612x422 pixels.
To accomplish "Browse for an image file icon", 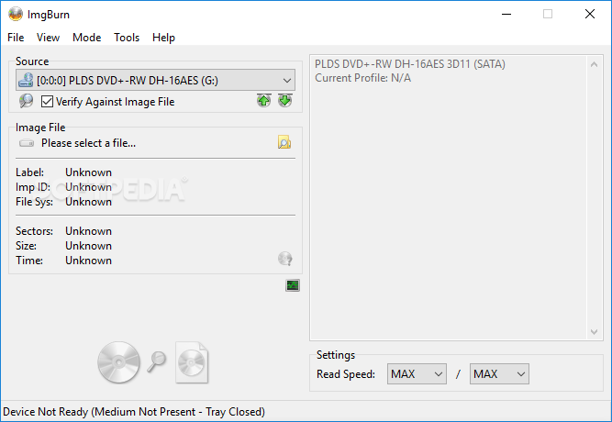I will tap(284, 142).
